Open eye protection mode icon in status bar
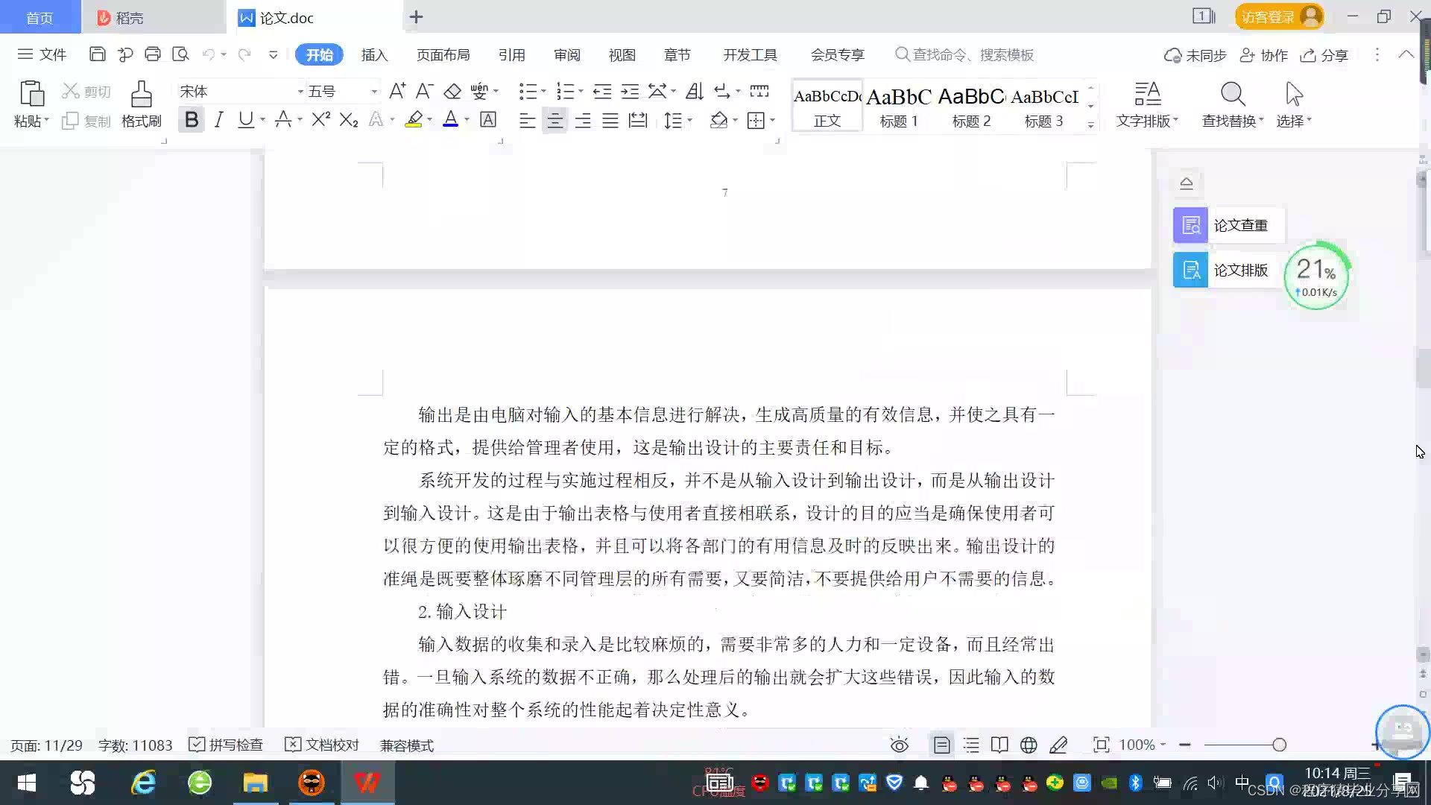 click(x=900, y=745)
